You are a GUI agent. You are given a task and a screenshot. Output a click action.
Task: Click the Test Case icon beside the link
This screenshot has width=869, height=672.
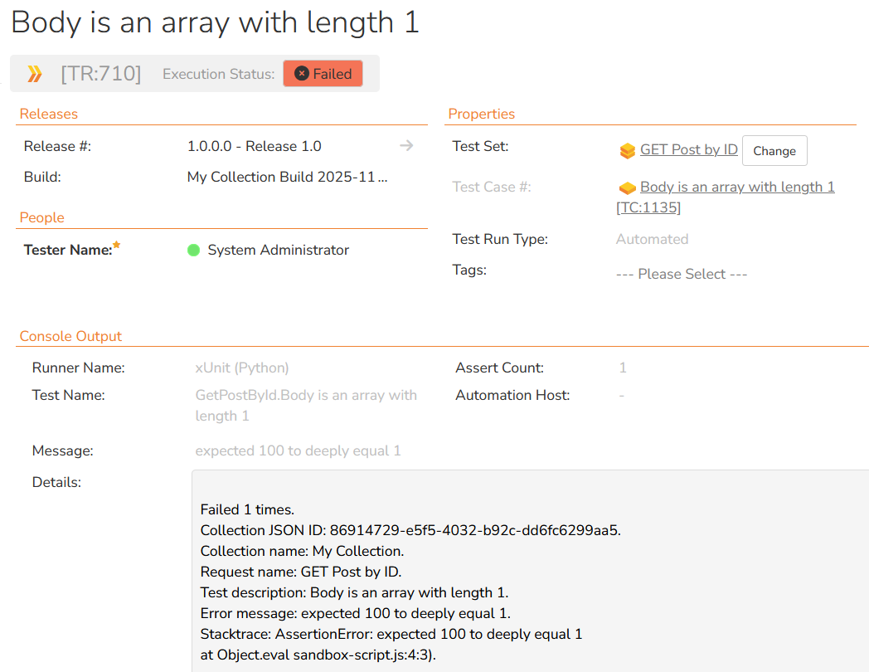tap(627, 188)
